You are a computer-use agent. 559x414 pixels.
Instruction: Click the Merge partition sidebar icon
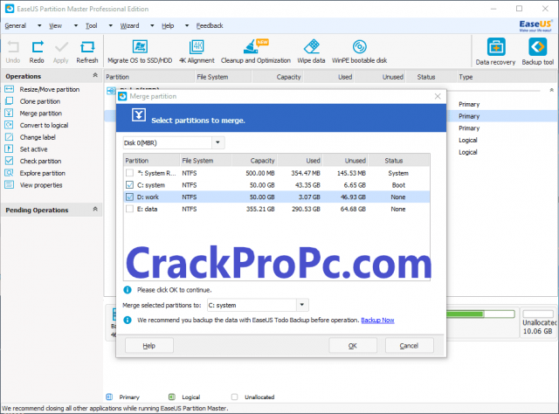pos(10,113)
